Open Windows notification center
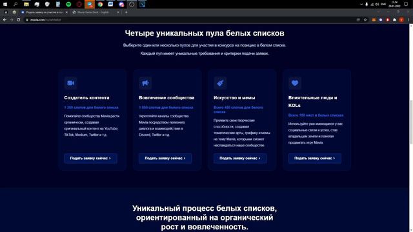 pos(406,5)
